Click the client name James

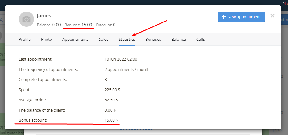pos(44,16)
